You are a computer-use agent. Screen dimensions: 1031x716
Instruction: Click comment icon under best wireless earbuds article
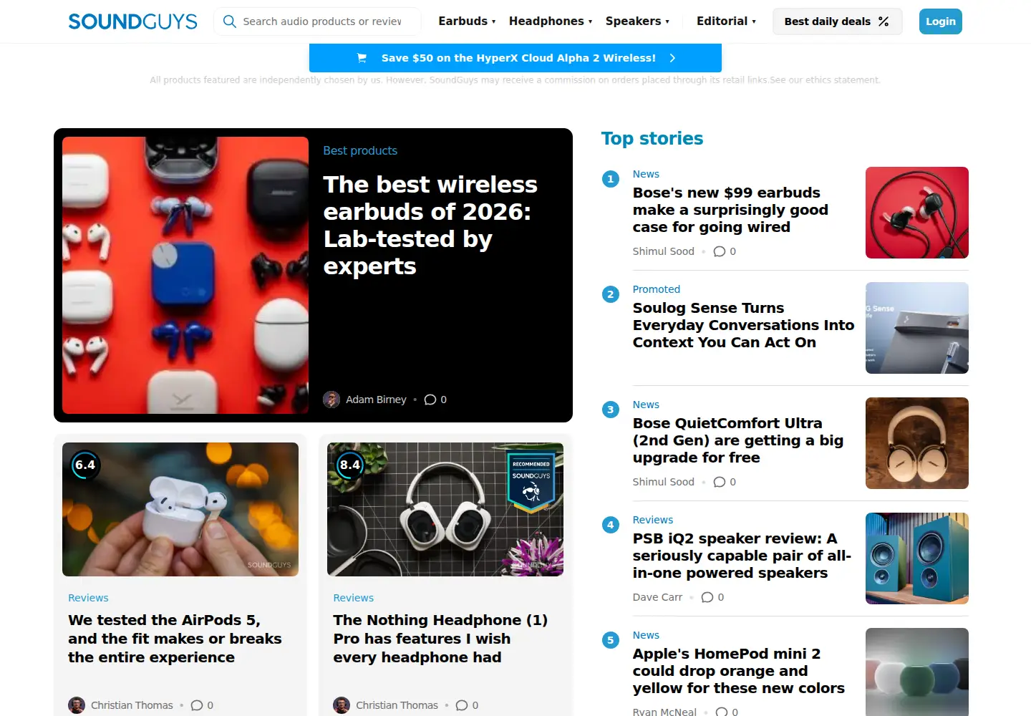click(430, 400)
